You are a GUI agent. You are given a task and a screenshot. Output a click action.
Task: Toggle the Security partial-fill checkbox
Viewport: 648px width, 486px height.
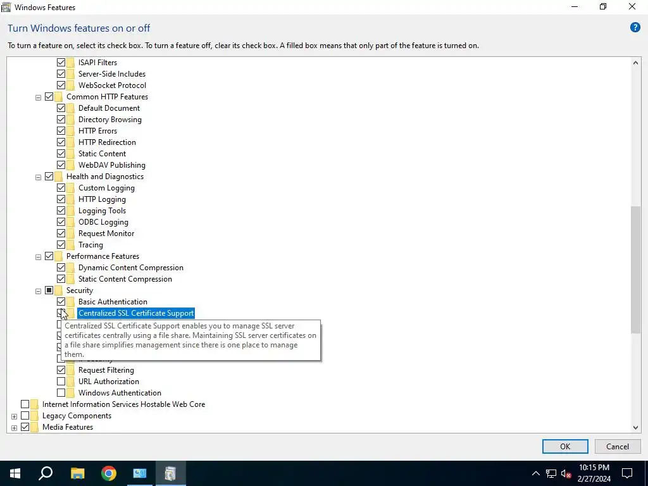click(49, 290)
